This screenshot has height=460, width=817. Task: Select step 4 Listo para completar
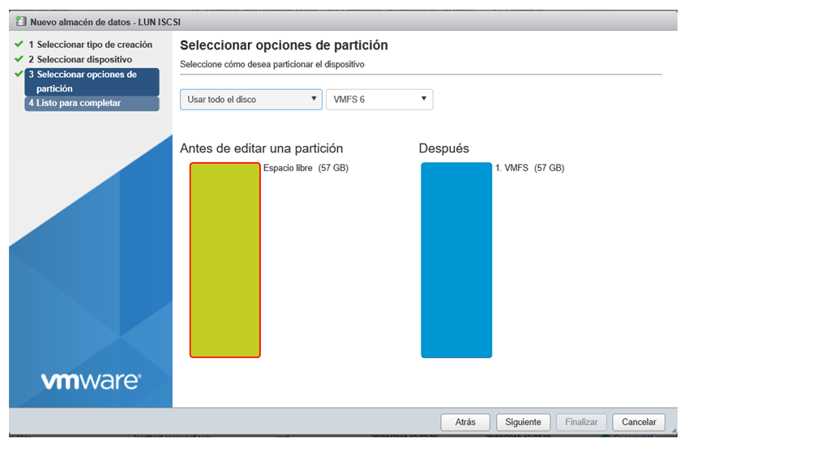point(92,103)
